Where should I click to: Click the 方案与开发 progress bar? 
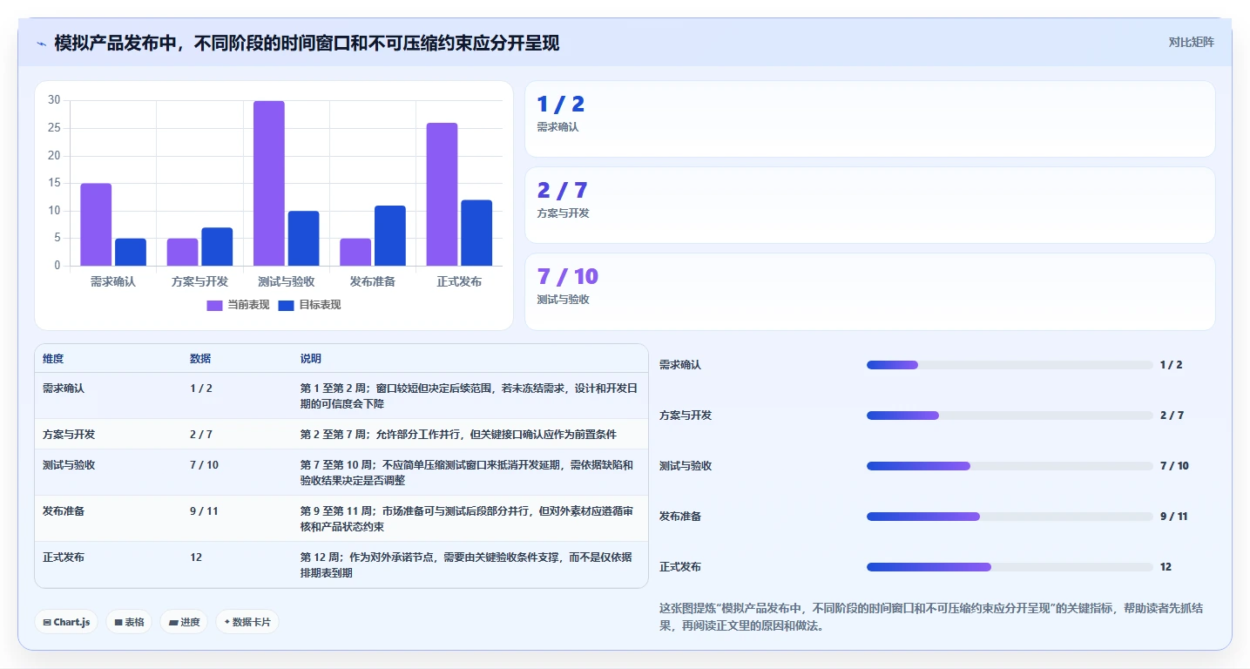pos(1010,416)
